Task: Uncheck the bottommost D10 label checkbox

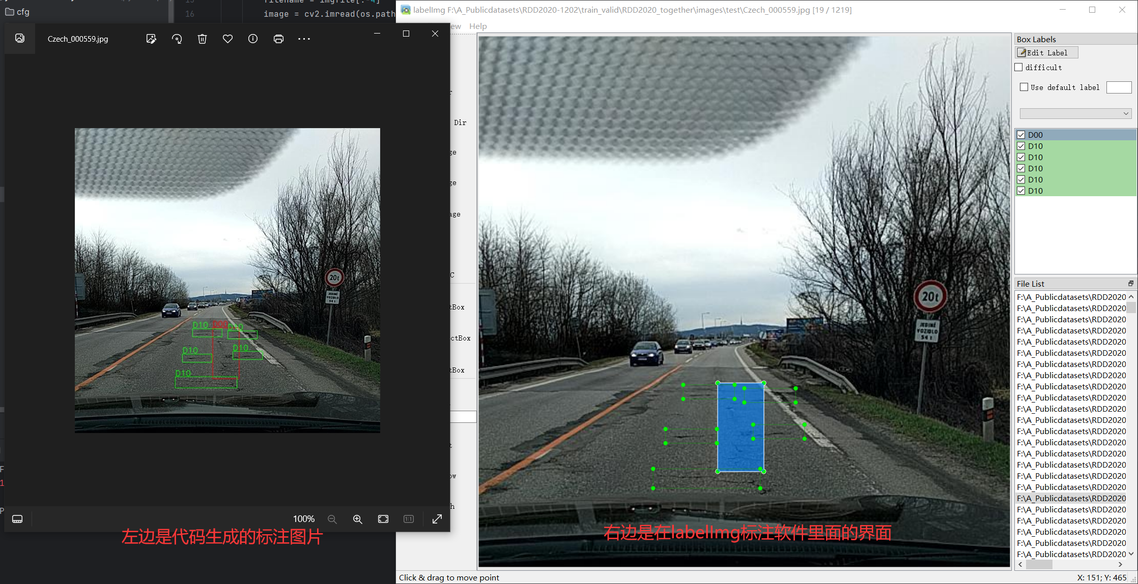Action: click(1021, 191)
